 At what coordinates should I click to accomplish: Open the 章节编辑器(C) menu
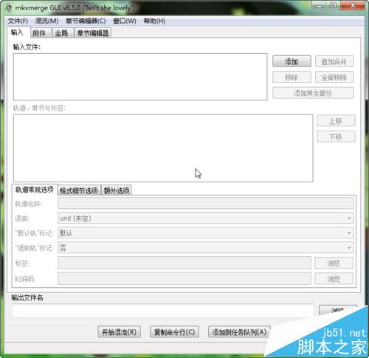coord(86,21)
